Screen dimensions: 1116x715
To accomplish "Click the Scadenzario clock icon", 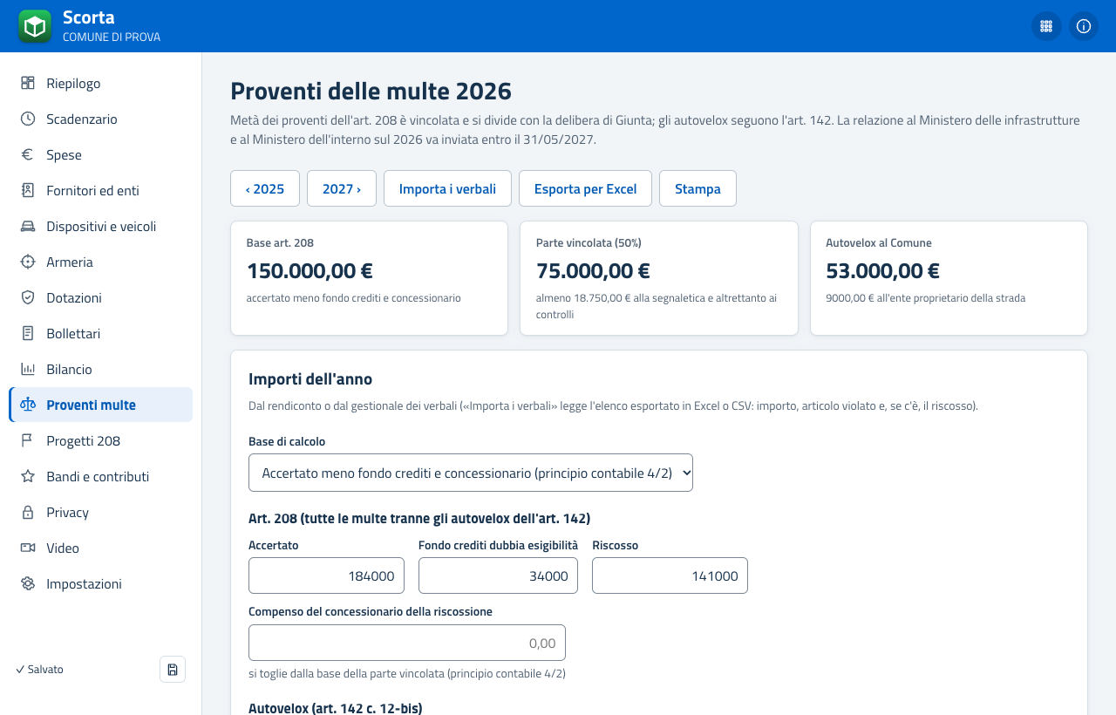I will [x=28, y=119].
